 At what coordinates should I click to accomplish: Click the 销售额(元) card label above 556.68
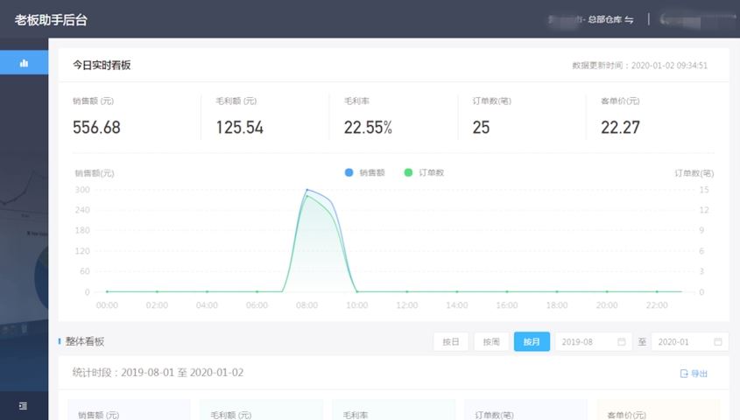pyautogui.click(x=93, y=101)
